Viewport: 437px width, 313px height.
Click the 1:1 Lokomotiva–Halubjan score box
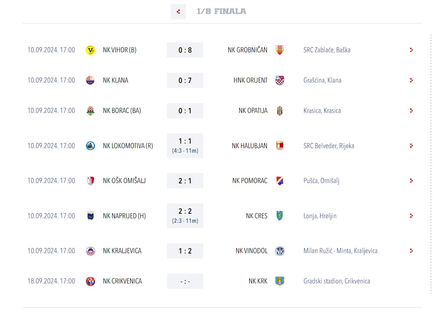(185, 146)
